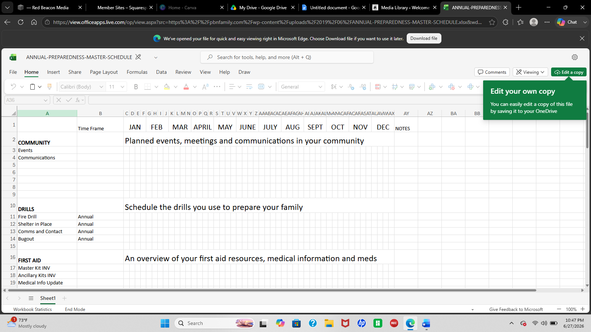The width and height of the screenshot is (591, 332).
Task: Open Workbook Statistics in status bar
Action: click(33, 309)
